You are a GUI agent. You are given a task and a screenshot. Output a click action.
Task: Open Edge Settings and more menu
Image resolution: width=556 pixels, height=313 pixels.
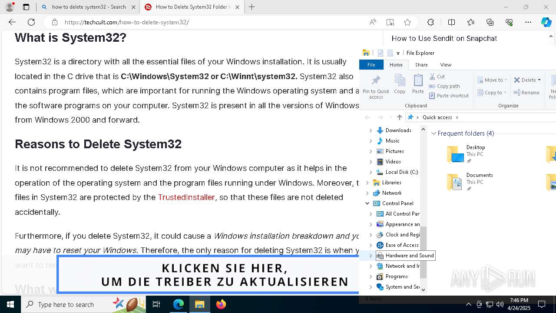[528, 22]
